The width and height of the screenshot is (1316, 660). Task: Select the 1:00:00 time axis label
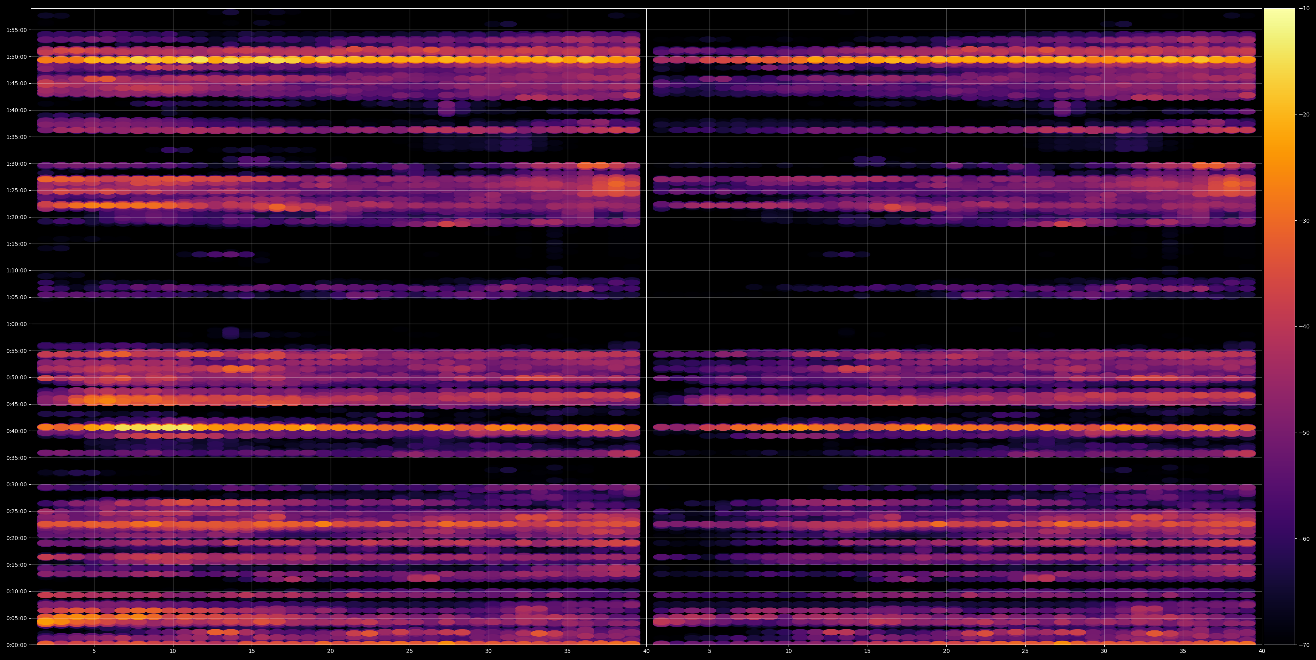[x=16, y=324]
